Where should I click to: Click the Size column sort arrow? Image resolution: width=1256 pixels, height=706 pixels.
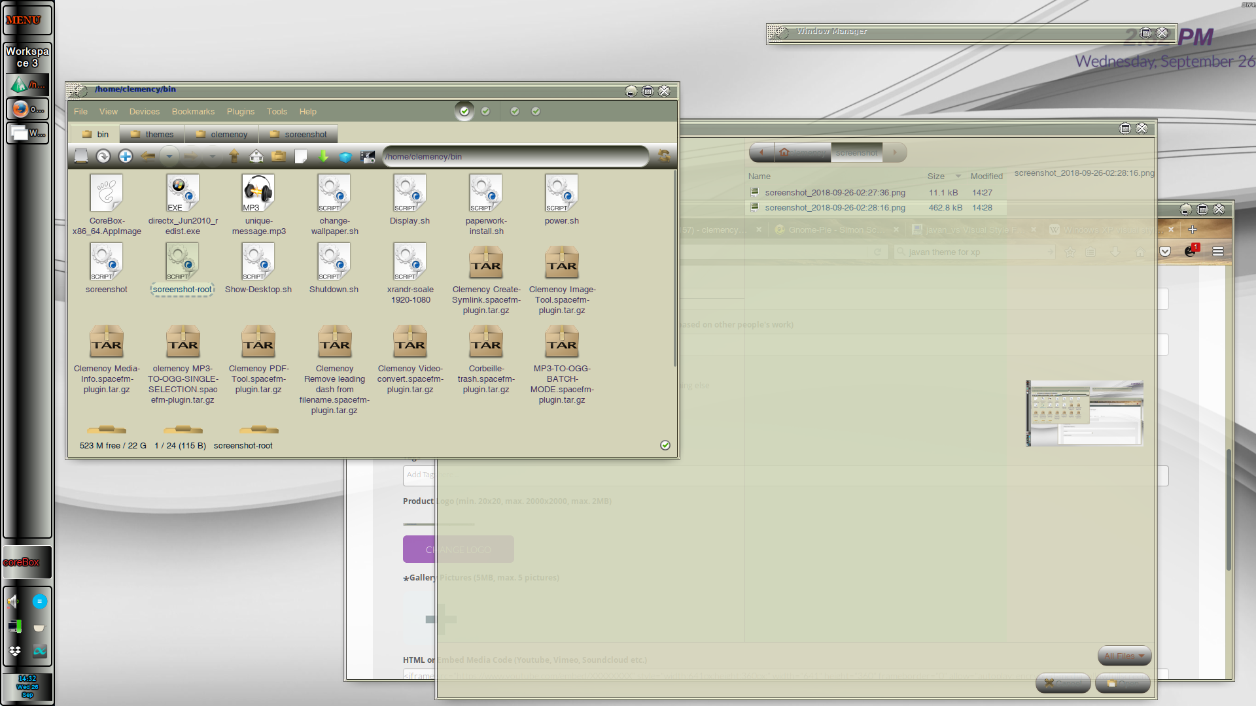958,176
